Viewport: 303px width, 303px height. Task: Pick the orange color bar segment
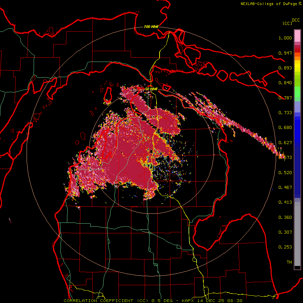pos(297,58)
